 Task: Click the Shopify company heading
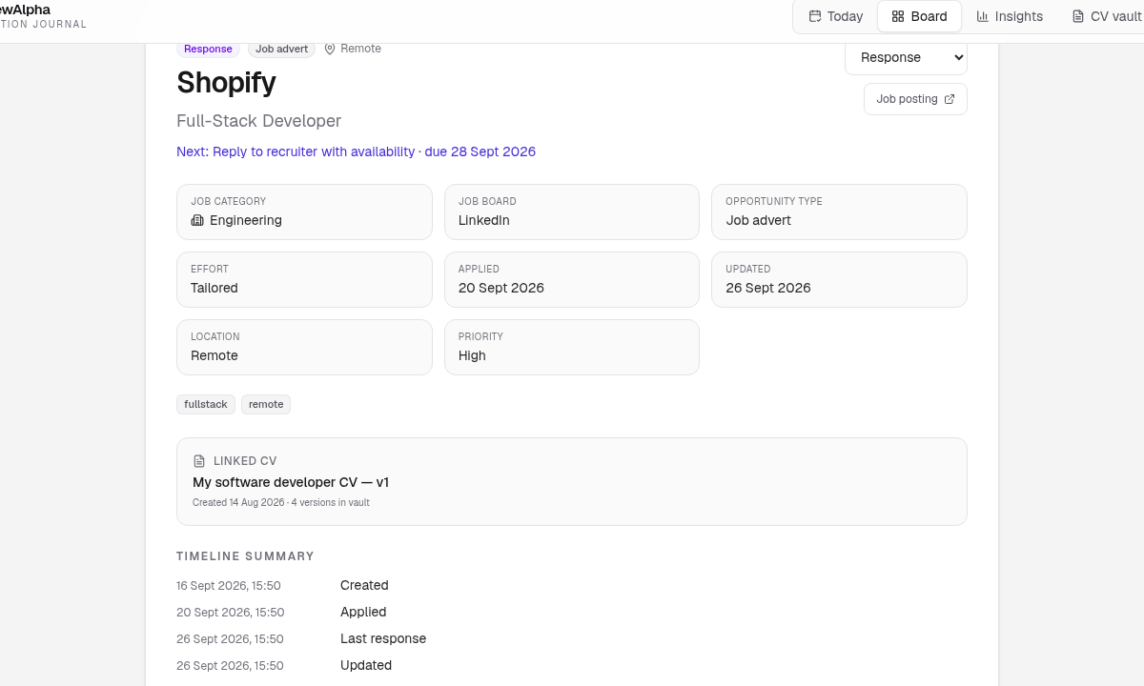[x=226, y=82]
